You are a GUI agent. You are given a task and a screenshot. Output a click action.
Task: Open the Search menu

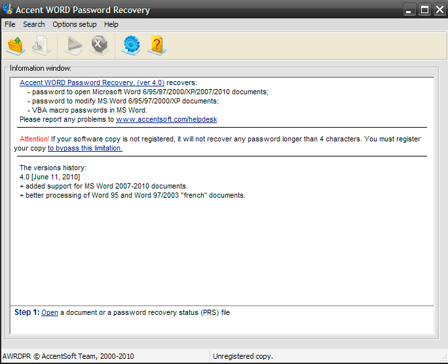coord(34,25)
